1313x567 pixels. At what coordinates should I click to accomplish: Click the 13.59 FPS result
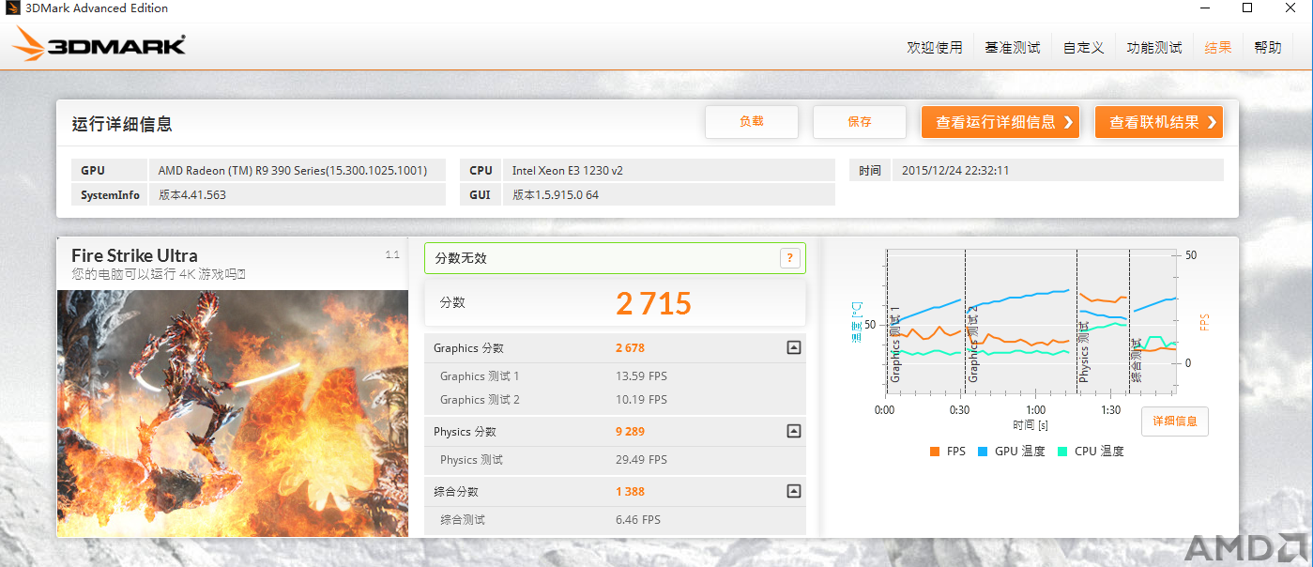[641, 376]
